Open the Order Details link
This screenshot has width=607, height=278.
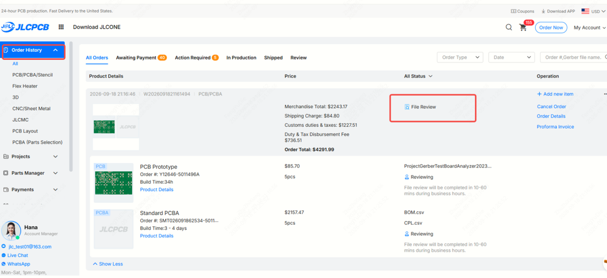551,116
